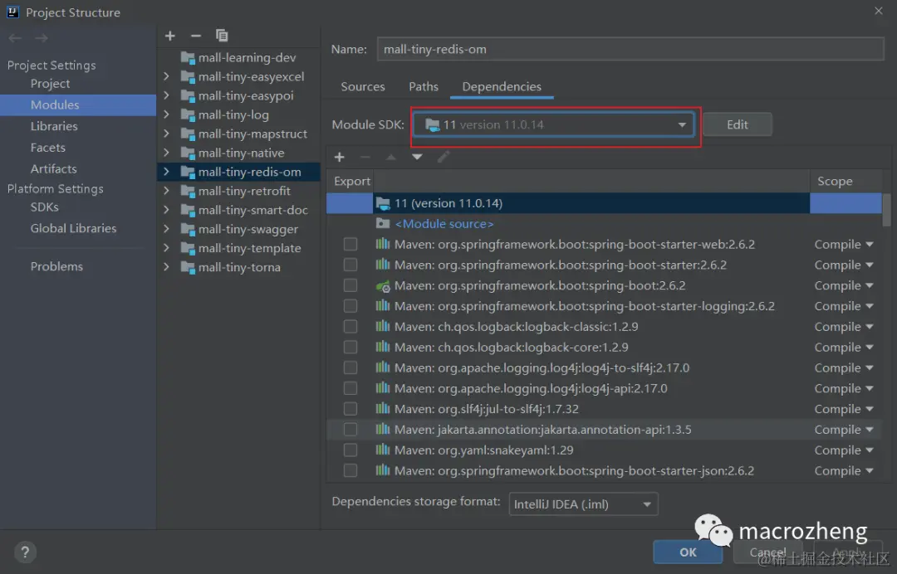This screenshot has width=897, height=574.
Task: Check Export for spring-boot-starter-web:2.6.2
Action: (x=350, y=245)
